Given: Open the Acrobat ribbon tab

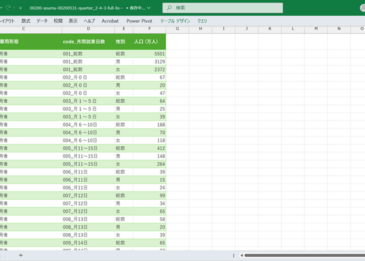Looking at the screenshot, I should (110, 21).
